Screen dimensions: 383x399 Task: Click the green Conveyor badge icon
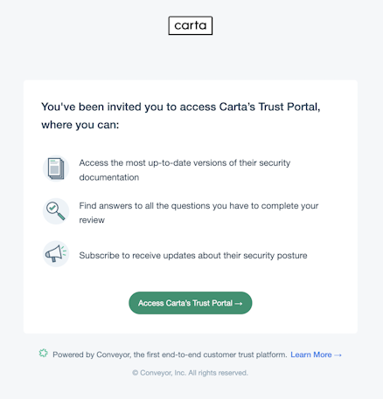[44, 353]
